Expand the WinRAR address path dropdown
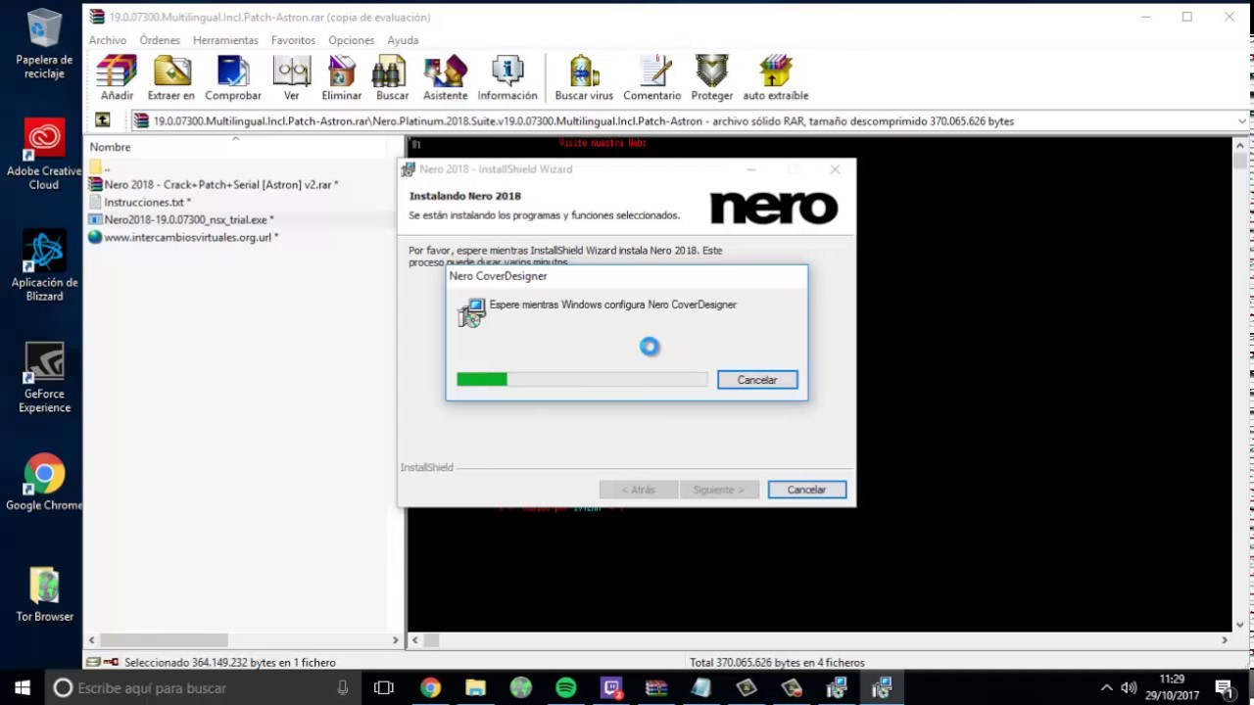 [1242, 121]
